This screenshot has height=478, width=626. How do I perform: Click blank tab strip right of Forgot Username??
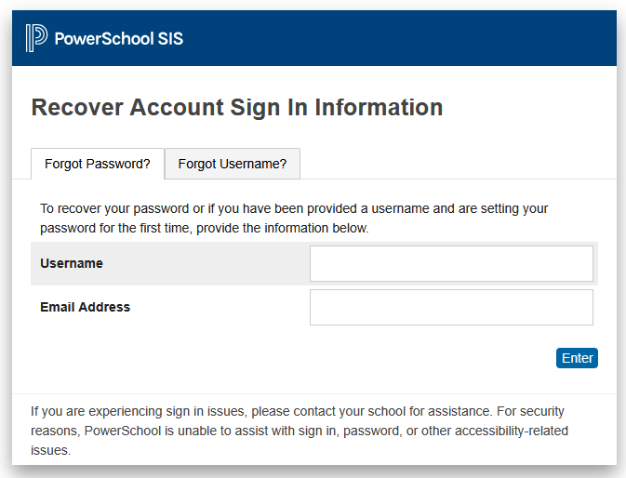click(x=456, y=164)
